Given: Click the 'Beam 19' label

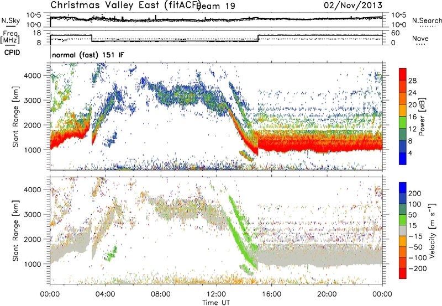Looking at the screenshot, I should (x=215, y=6).
